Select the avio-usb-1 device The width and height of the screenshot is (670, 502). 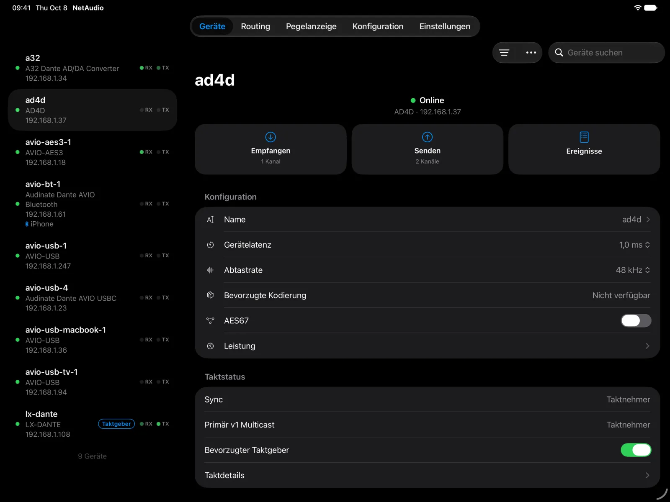pos(93,256)
